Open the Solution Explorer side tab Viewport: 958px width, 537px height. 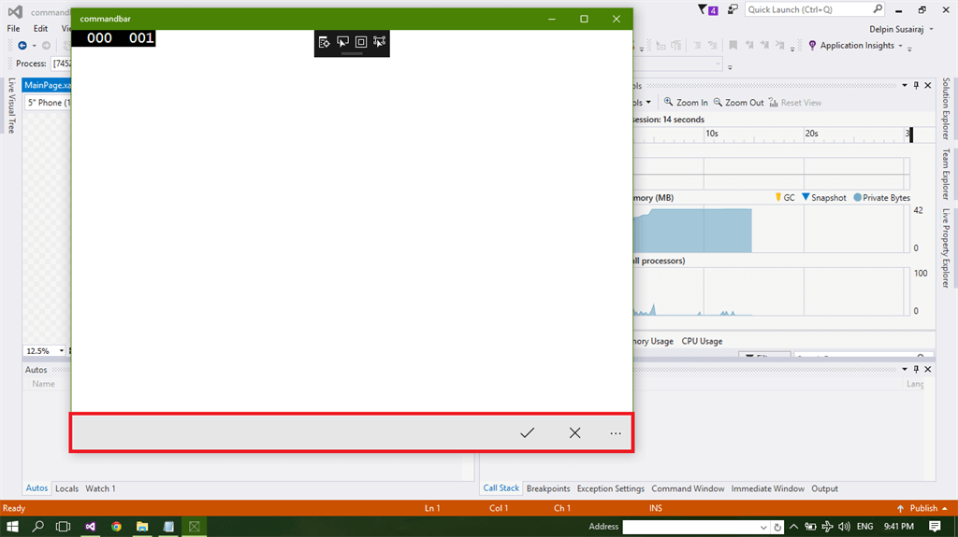click(x=946, y=108)
